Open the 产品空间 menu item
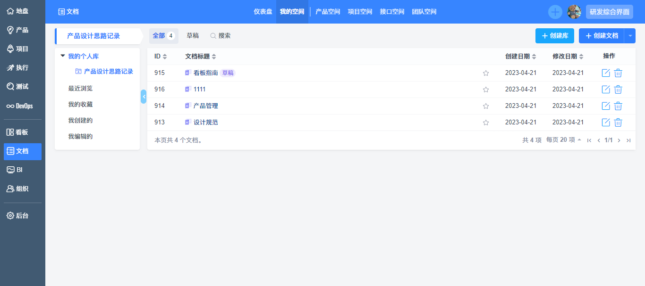This screenshot has height=286, width=645. [327, 11]
